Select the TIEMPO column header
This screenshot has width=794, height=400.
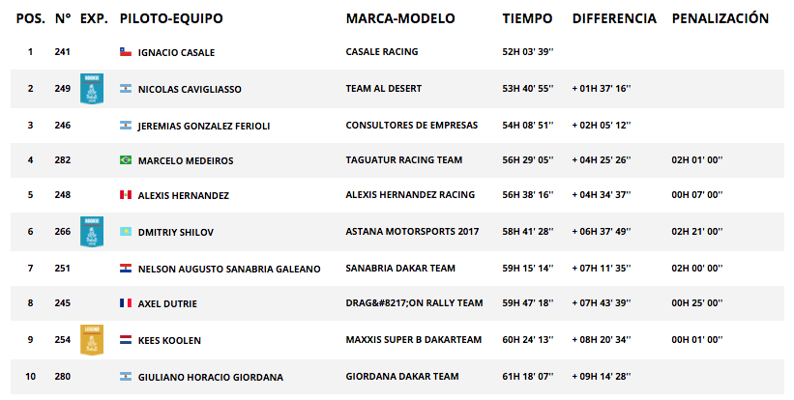(527, 18)
